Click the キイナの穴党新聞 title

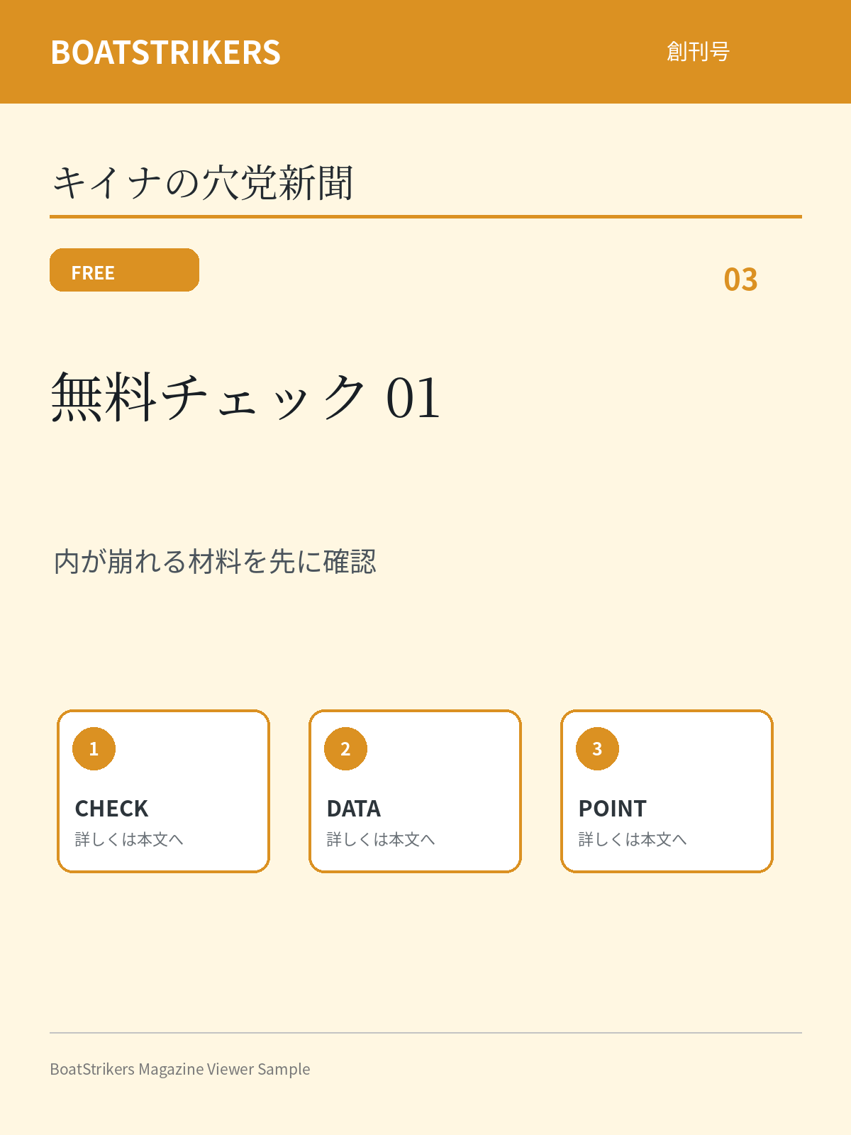202,183
